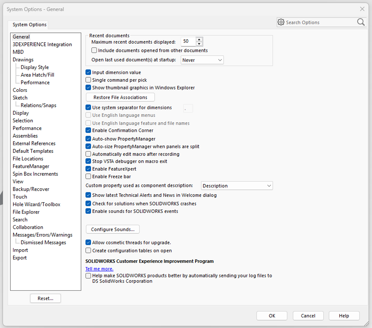Select Drawings in the options list
Viewport: 372px width, 328px height.
23,59
